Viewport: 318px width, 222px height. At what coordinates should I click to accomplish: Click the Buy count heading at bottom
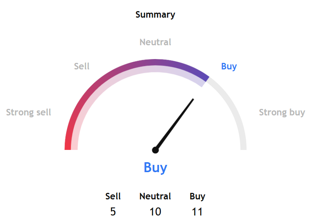pyautogui.click(x=197, y=196)
